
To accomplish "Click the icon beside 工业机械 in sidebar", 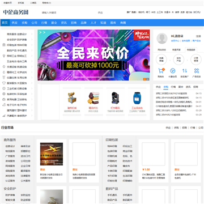I will (x=3, y=88).
